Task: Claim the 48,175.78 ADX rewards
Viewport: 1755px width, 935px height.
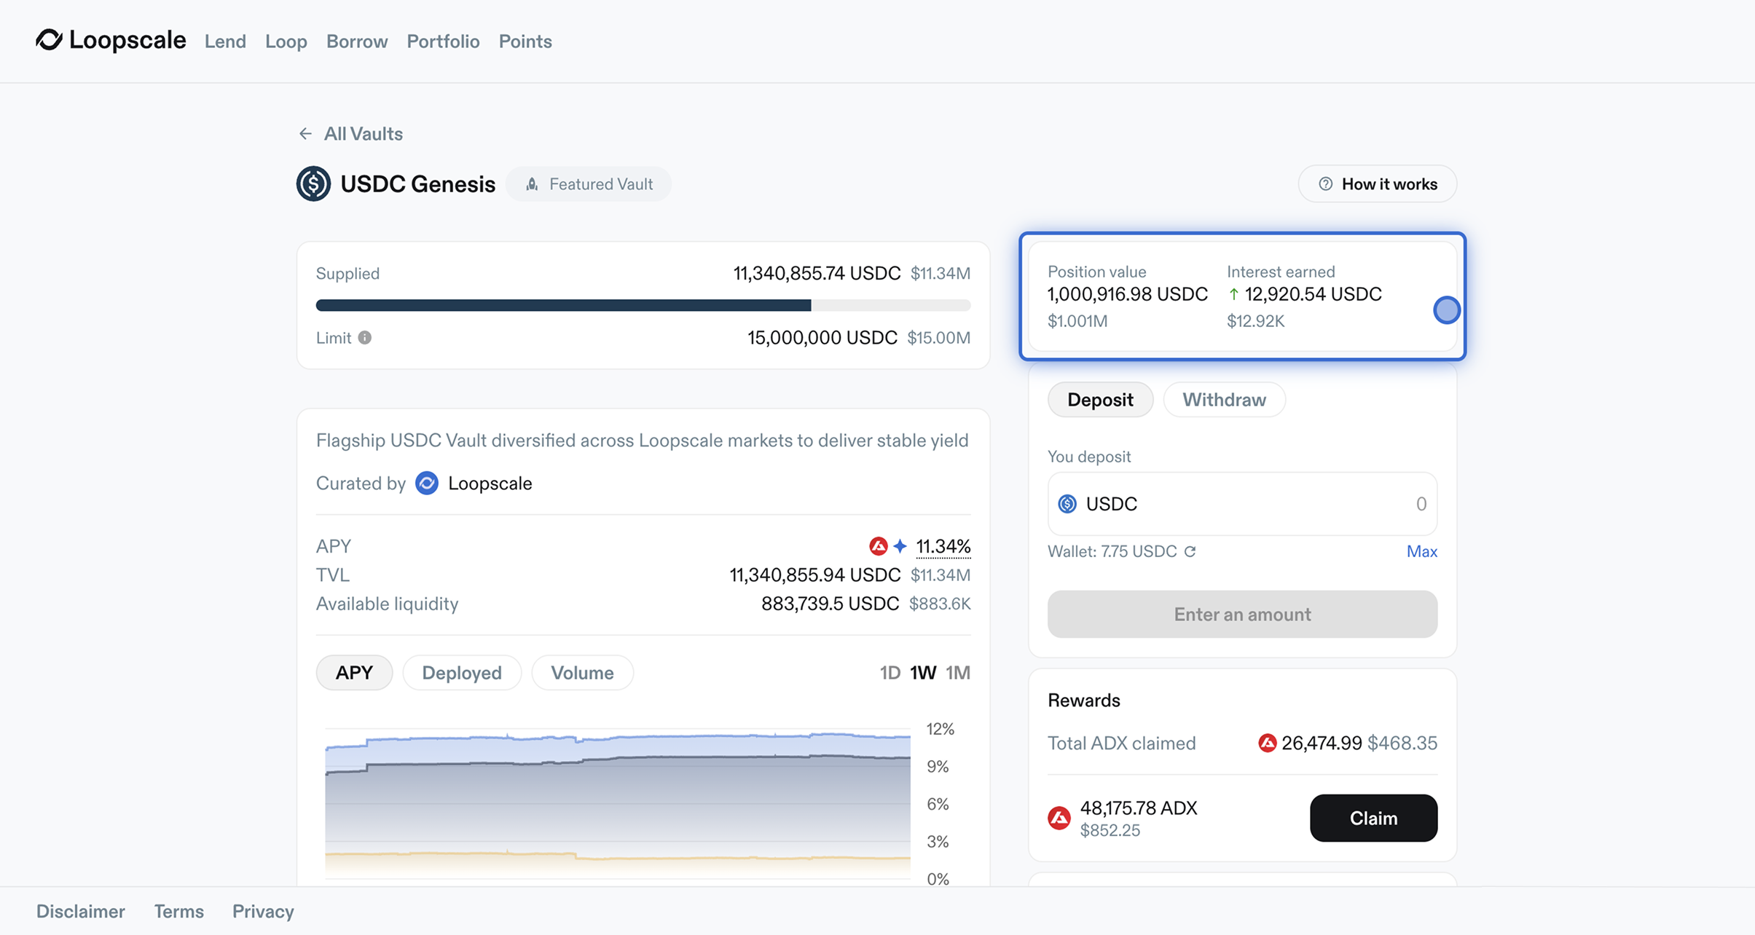Action: (1373, 818)
